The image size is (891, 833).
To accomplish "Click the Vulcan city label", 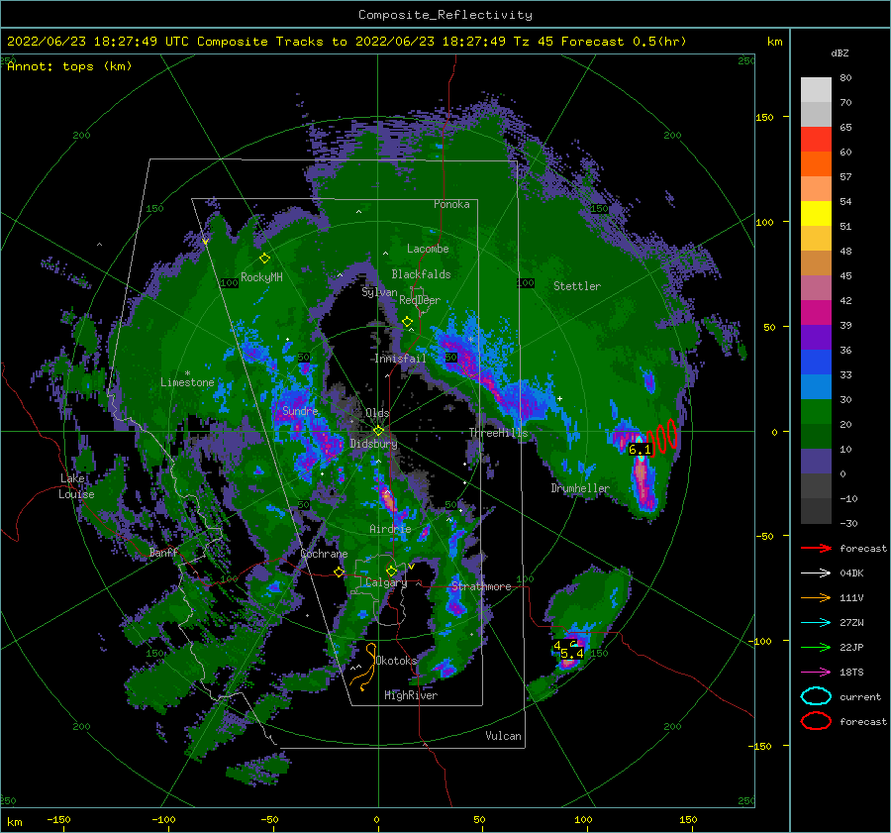I will click(x=503, y=736).
